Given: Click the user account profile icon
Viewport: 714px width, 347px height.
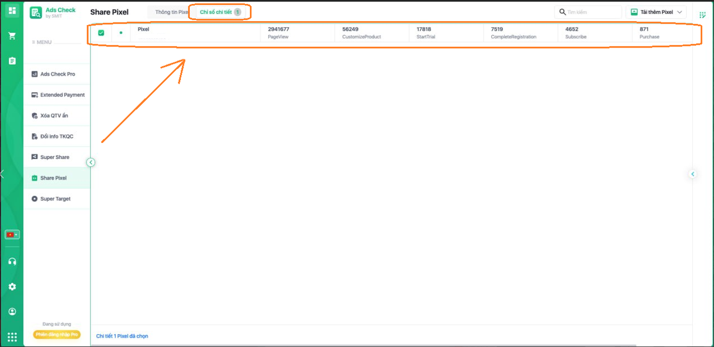Looking at the screenshot, I should [x=12, y=311].
